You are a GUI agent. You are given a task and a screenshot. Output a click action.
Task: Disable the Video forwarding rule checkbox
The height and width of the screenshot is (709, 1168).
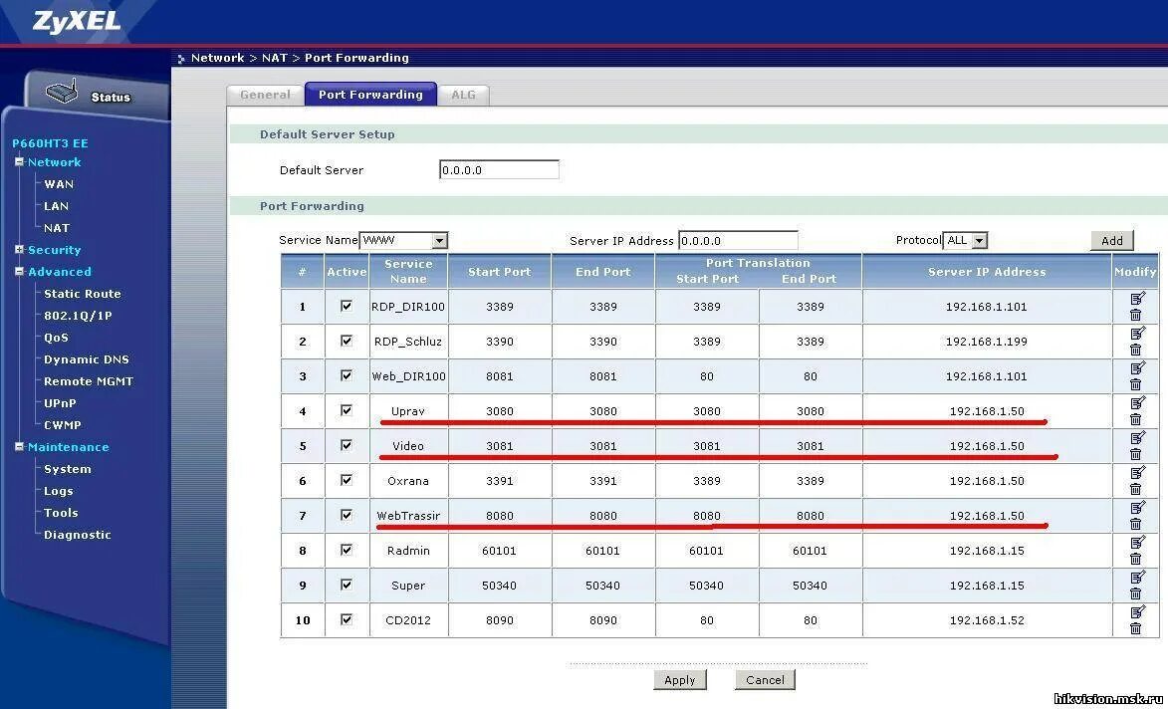tap(347, 444)
